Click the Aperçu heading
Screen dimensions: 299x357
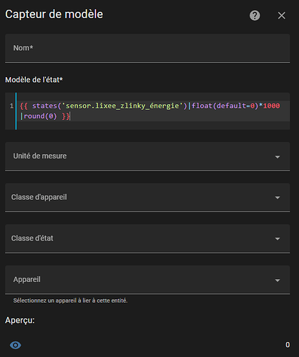[x=20, y=321]
